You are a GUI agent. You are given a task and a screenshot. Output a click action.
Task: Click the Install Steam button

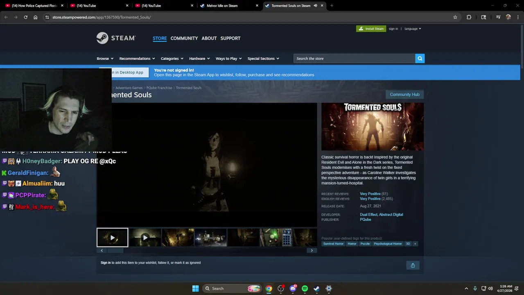coord(371,29)
